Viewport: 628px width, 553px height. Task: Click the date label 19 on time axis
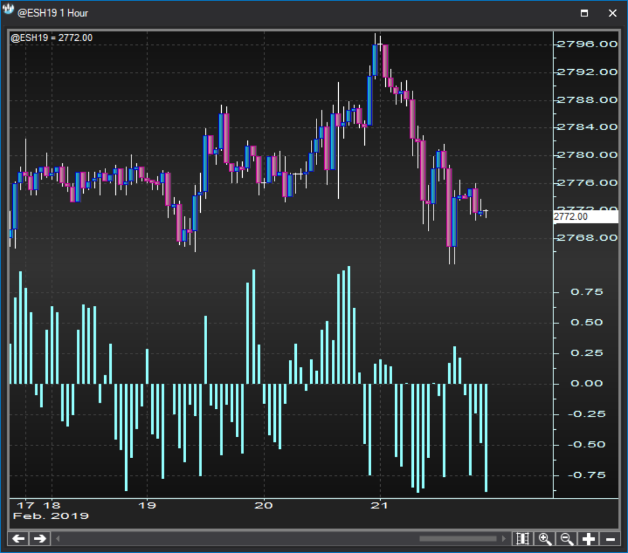click(x=147, y=505)
